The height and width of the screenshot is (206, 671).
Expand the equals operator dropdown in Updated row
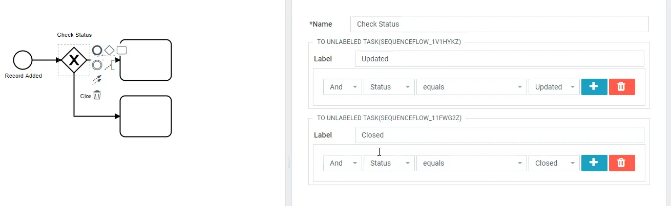pos(472,87)
